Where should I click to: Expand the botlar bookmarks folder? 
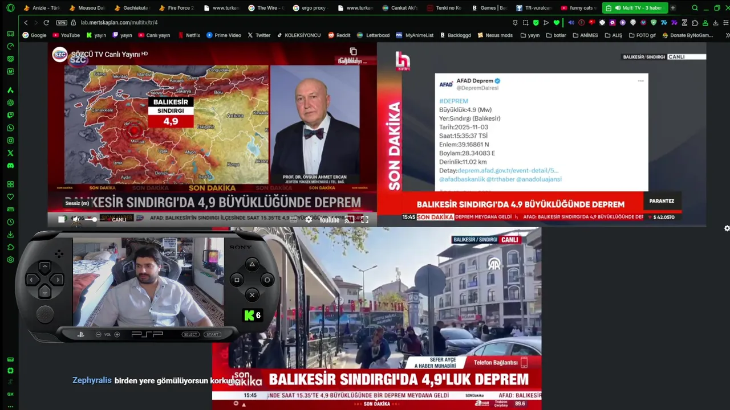(x=556, y=35)
